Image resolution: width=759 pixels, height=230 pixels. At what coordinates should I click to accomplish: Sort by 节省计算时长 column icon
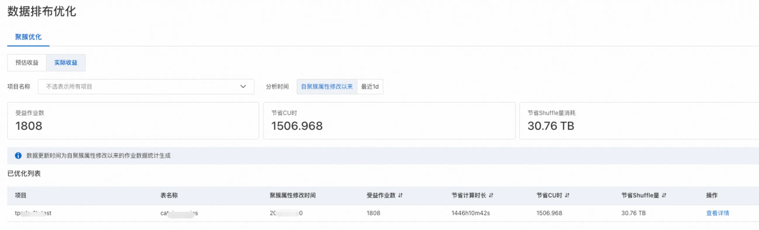pyautogui.click(x=491, y=195)
